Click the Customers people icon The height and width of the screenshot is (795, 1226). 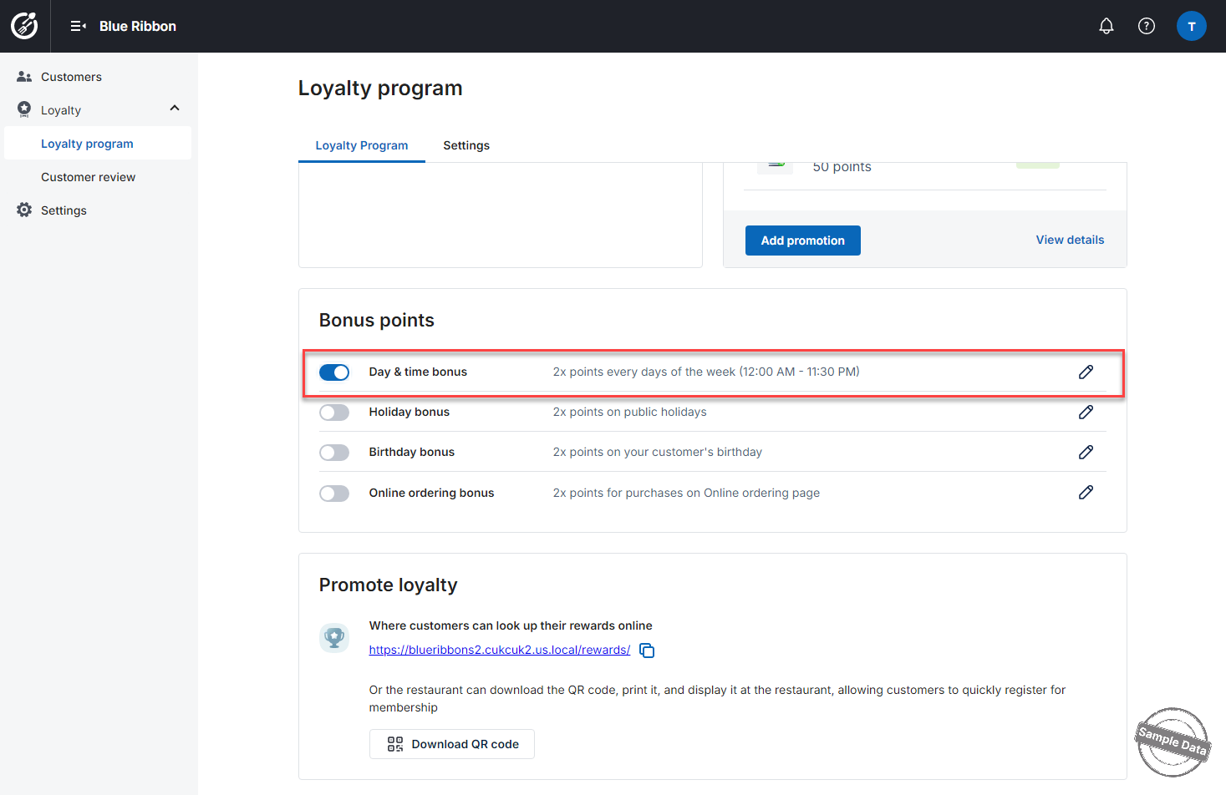pyautogui.click(x=24, y=76)
